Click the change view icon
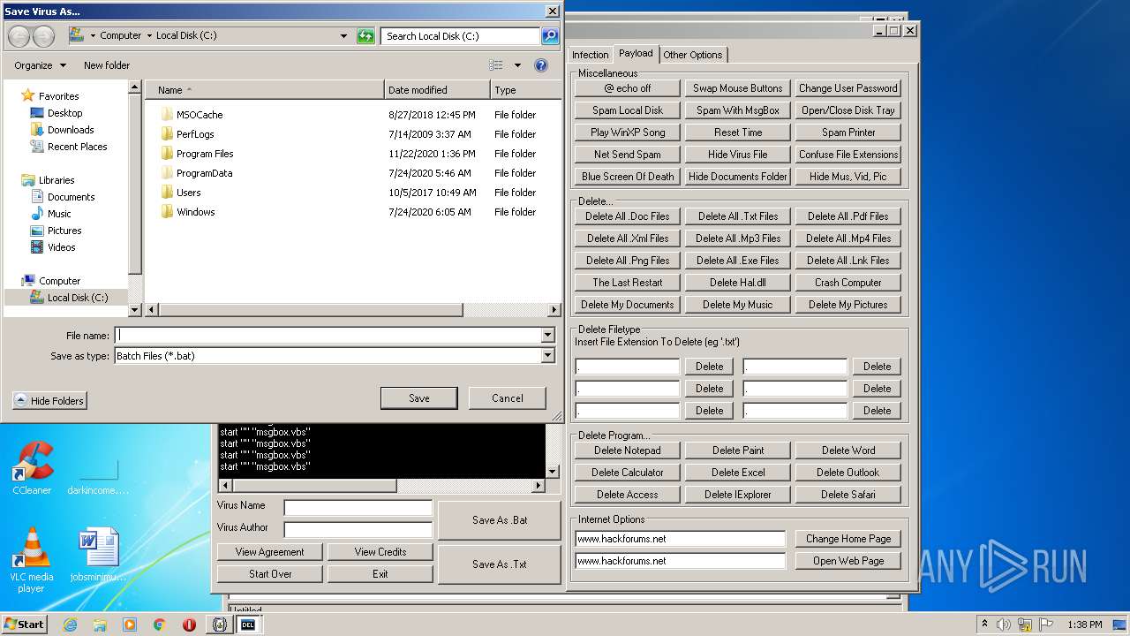This screenshot has width=1130, height=636. coord(496,65)
